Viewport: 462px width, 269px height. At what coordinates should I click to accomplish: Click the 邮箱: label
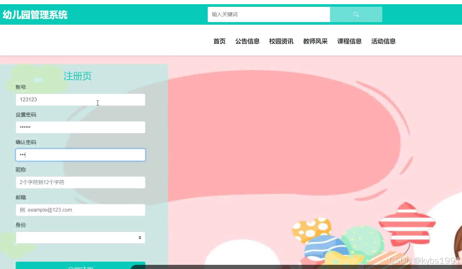pos(21,197)
